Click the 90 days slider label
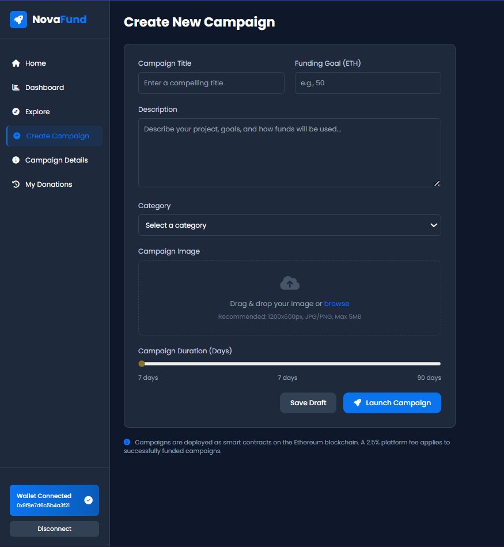 pos(429,378)
